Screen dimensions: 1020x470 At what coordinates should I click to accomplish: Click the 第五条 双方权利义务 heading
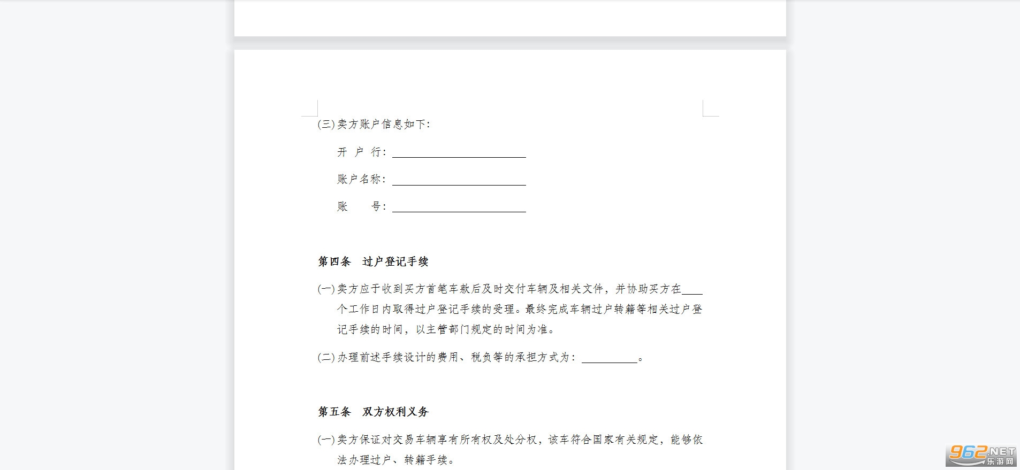373,412
